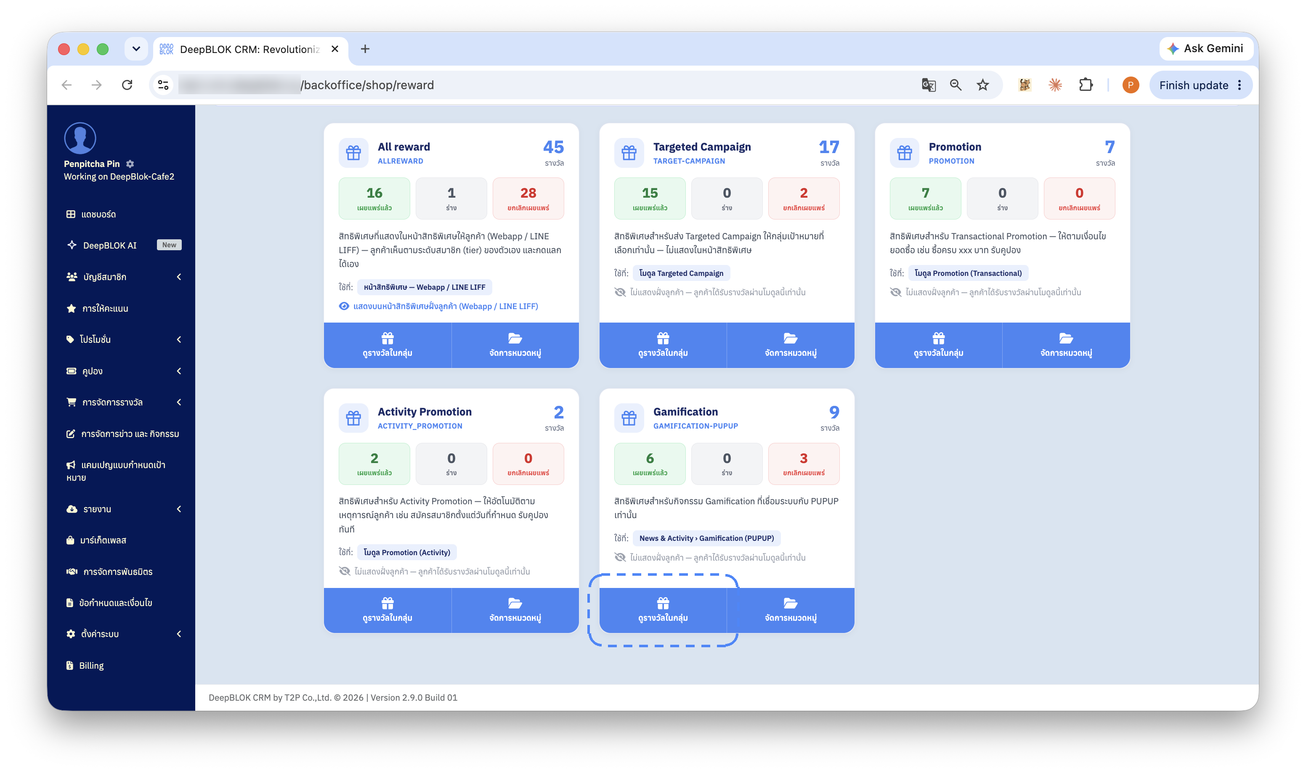Click the 1 draft box in All reward
The image size is (1306, 773).
[x=451, y=199]
